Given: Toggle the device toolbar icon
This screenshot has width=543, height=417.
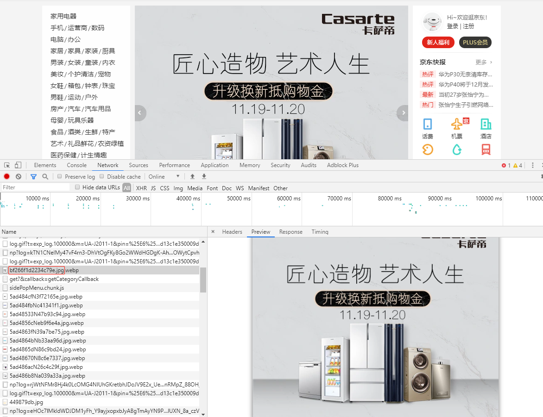Looking at the screenshot, I should 18,165.
